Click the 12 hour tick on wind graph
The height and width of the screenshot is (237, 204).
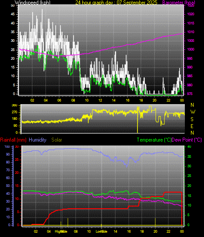click(x=100, y=100)
